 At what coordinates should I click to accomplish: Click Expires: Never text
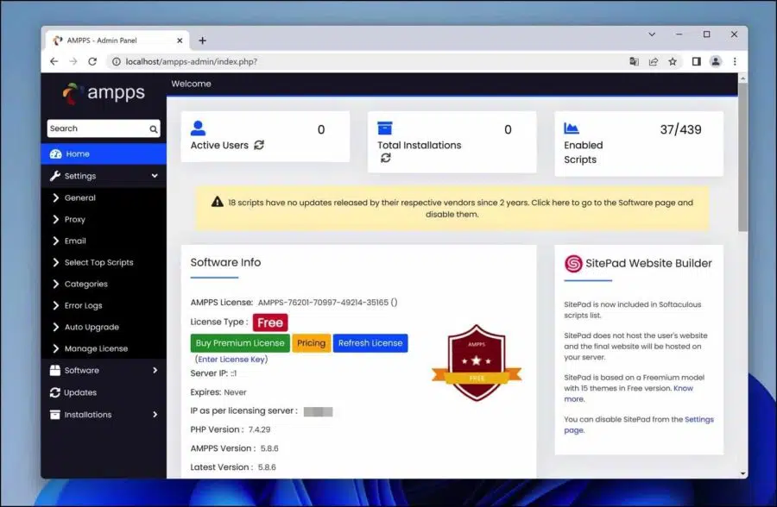click(x=218, y=392)
